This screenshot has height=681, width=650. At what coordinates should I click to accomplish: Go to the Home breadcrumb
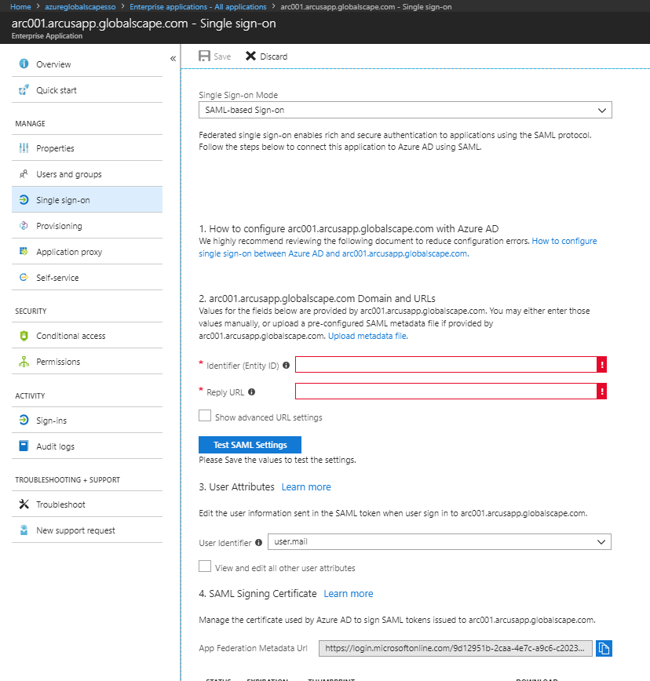pos(20,6)
